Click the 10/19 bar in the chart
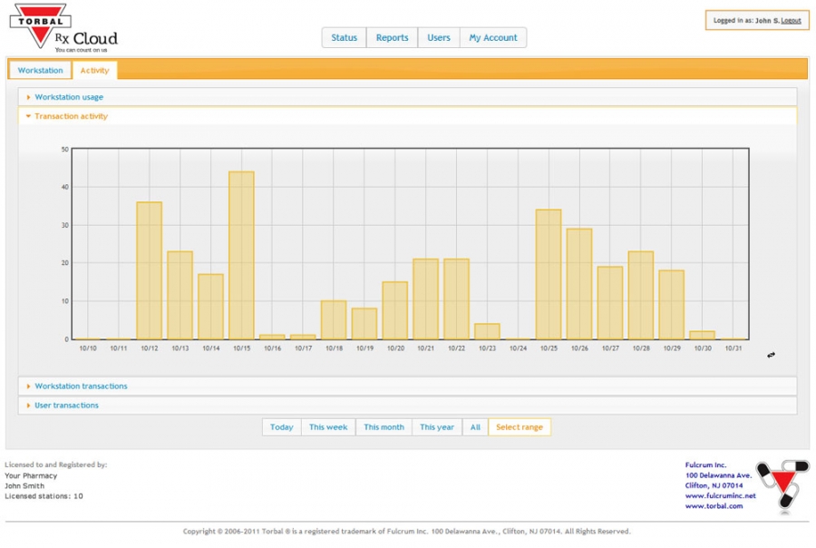816x548 pixels. point(364,324)
